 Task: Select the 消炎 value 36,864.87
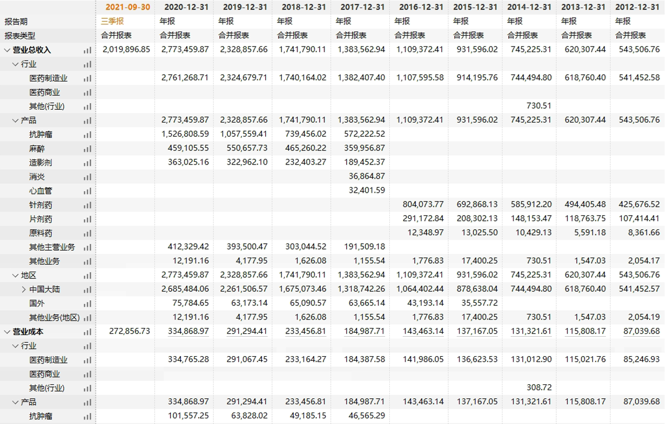[367, 176]
